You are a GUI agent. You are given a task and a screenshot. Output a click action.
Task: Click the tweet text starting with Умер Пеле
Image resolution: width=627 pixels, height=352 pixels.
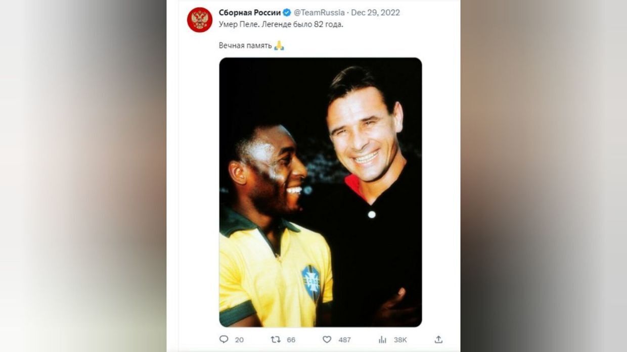tap(281, 24)
